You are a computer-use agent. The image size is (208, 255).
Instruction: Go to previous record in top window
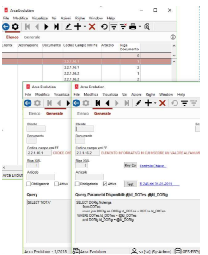tap(37, 26)
